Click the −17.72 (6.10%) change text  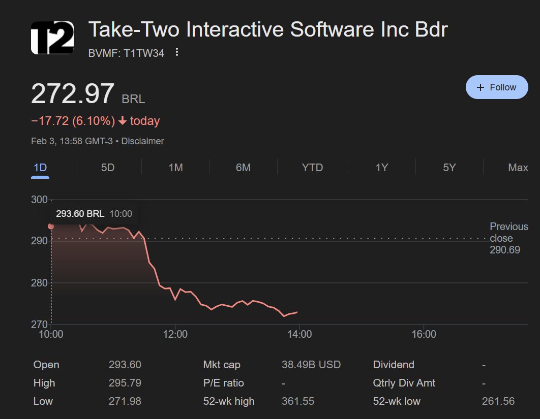(x=73, y=121)
